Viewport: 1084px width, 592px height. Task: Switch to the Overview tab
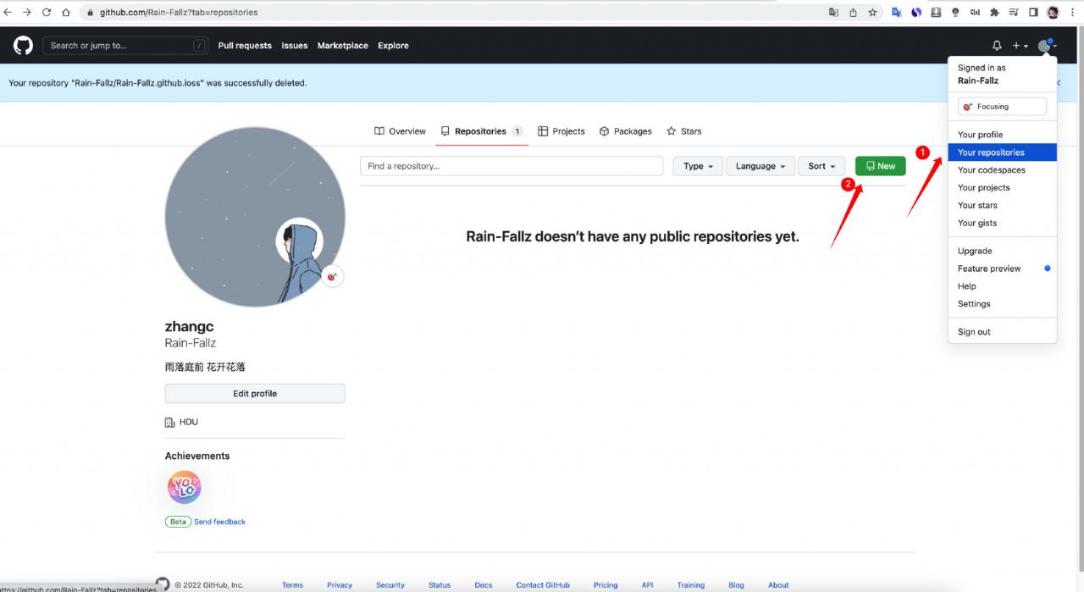coord(400,131)
